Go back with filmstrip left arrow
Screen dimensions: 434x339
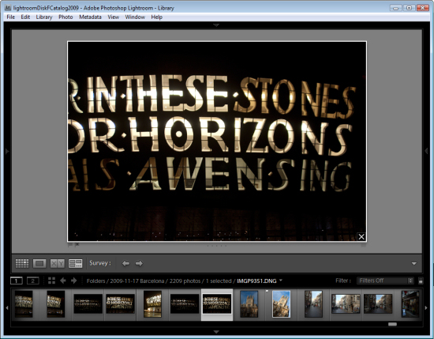pyautogui.click(x=63, y=281)
